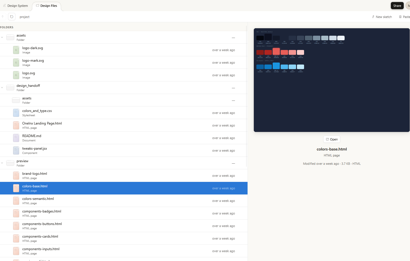
Task: Select the README.md file name
Action: tap(32, 136)
